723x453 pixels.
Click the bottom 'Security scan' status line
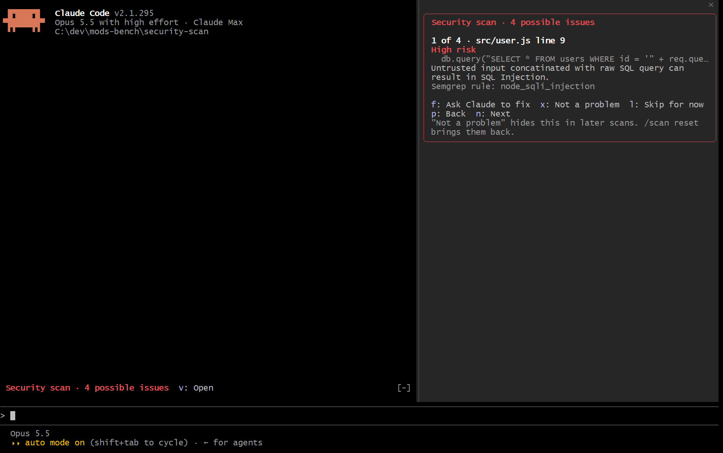point(87,388)
